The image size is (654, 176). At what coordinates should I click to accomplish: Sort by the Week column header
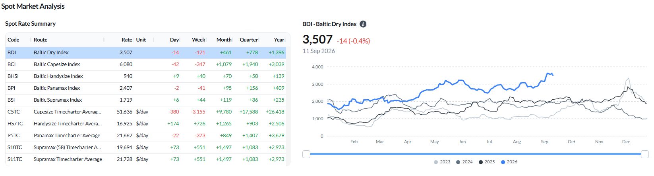(198, 40)
